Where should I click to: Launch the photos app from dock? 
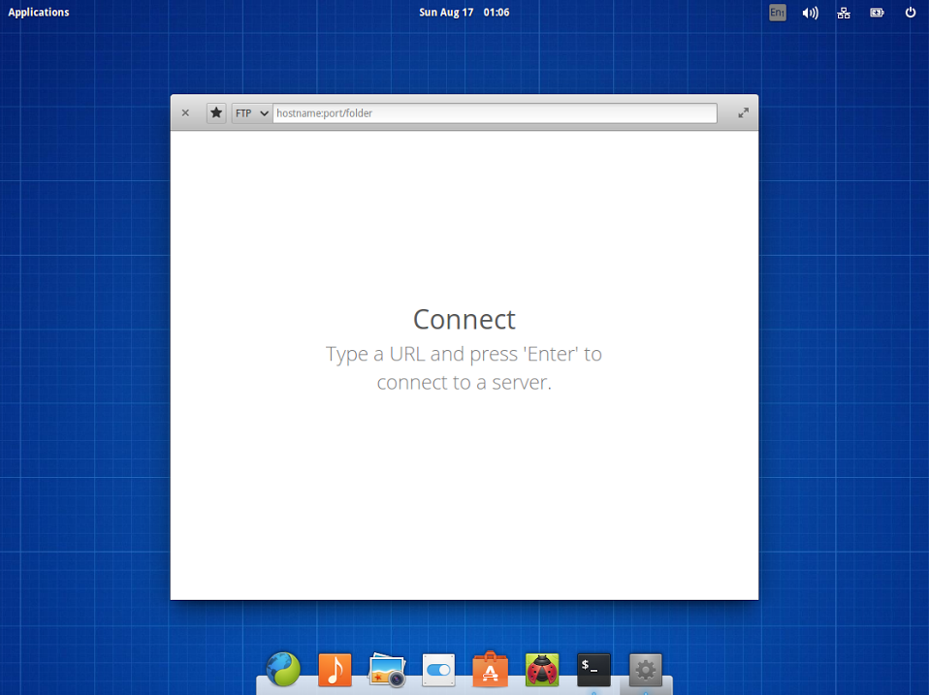tap(387, 670)
